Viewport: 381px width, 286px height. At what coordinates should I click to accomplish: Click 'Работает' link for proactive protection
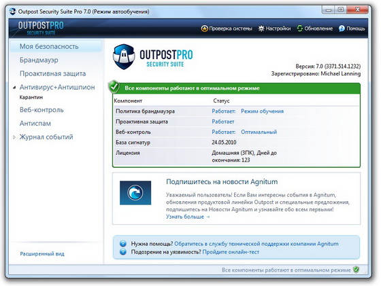point(223,122)
